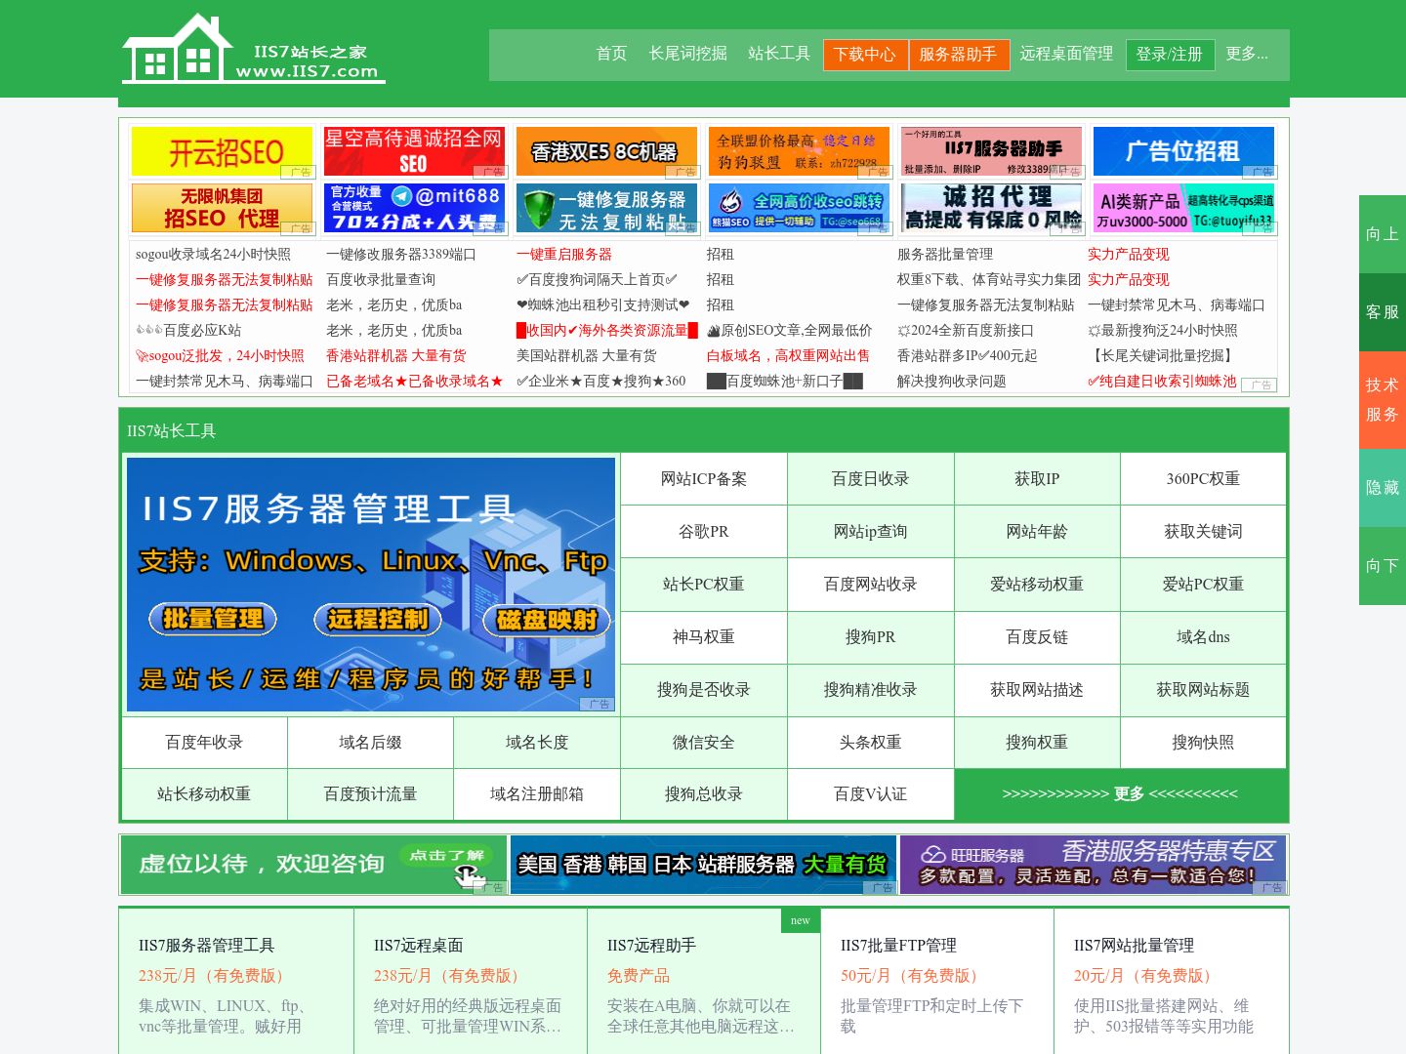The image size is (1406, 1054).
Task: Open the IIS7远程助手 product card
Action: [x=704, y=981]
